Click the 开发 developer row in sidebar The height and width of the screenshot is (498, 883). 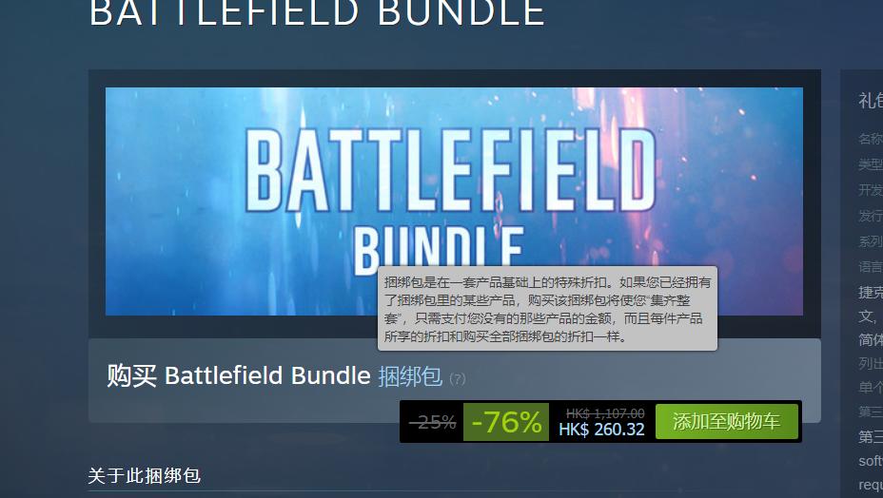tap(870, 190)
